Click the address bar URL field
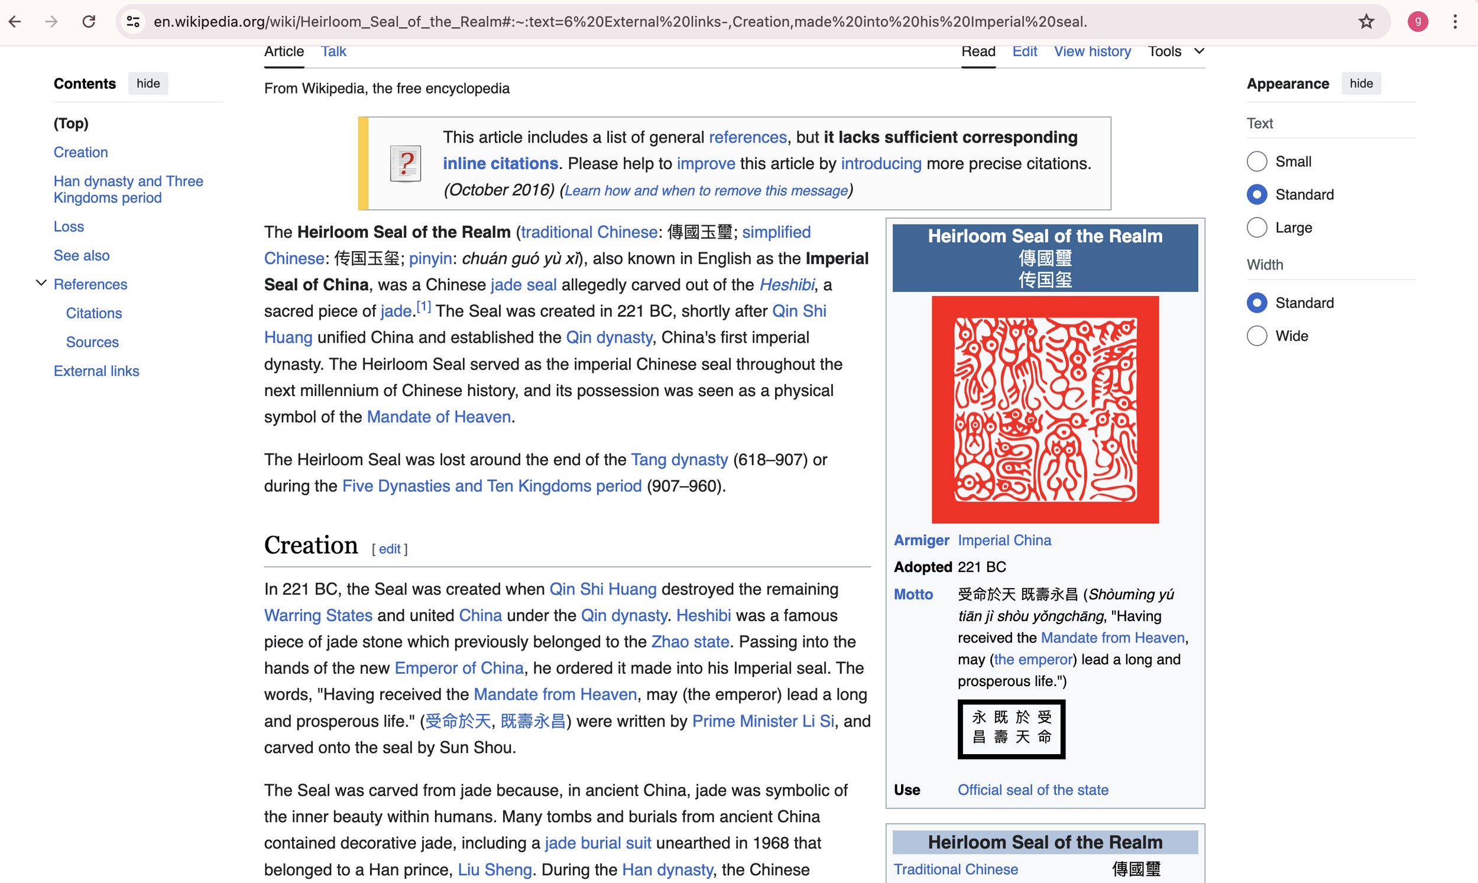Image resolution: width=1478 pixels, height=883 pixels. point(619,22)
